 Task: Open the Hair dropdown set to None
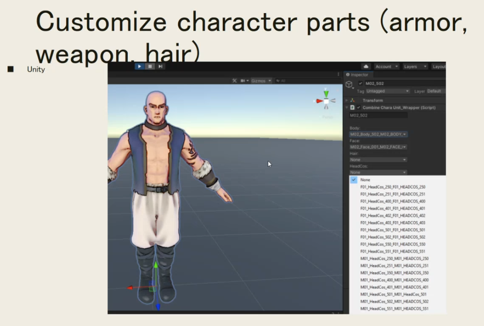[x=378, y=160]
